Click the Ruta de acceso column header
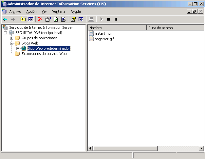 click(x=174, y=28)
